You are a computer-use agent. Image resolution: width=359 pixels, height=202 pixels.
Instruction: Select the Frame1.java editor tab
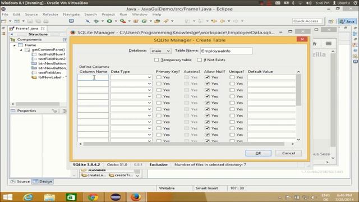[27, 29]
